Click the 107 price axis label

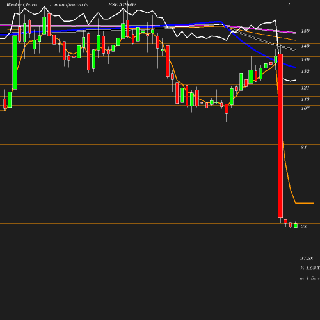pos(305,108)
